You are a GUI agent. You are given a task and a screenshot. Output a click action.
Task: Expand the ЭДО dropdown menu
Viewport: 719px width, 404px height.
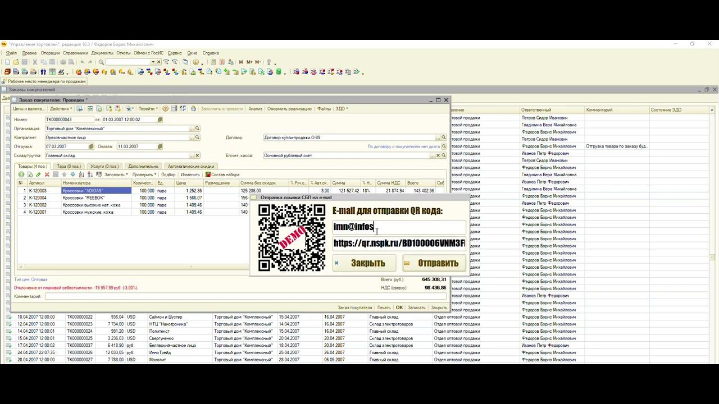pyautogui.click(x=342, y=109)
